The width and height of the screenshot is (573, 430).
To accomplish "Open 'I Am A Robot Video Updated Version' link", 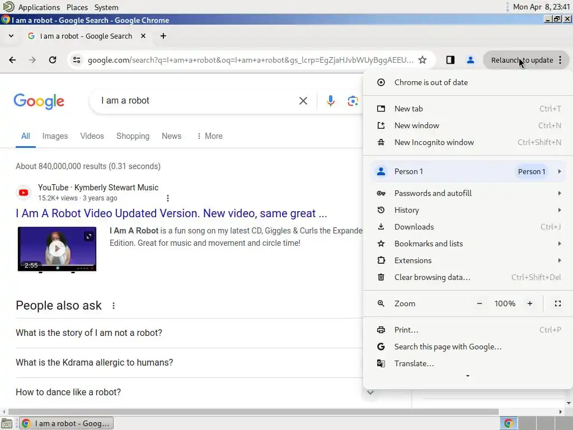I will point(171,213).
